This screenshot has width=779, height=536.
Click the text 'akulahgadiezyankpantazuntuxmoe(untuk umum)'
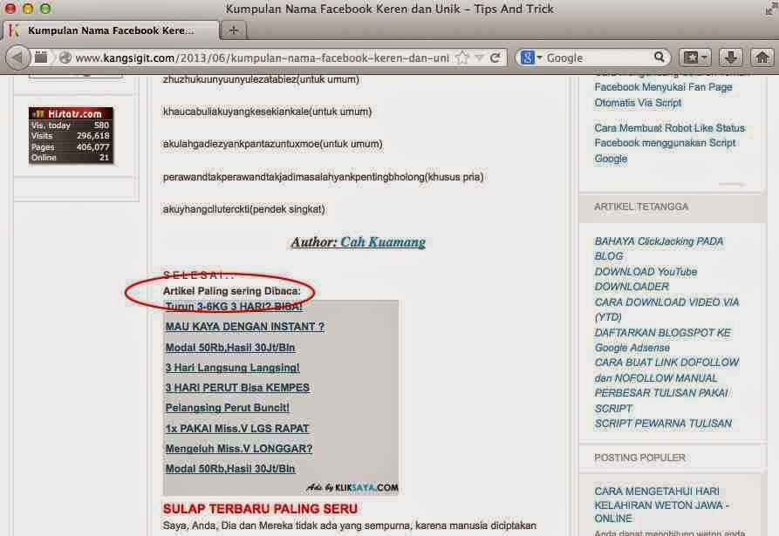[x=273, y=144]
